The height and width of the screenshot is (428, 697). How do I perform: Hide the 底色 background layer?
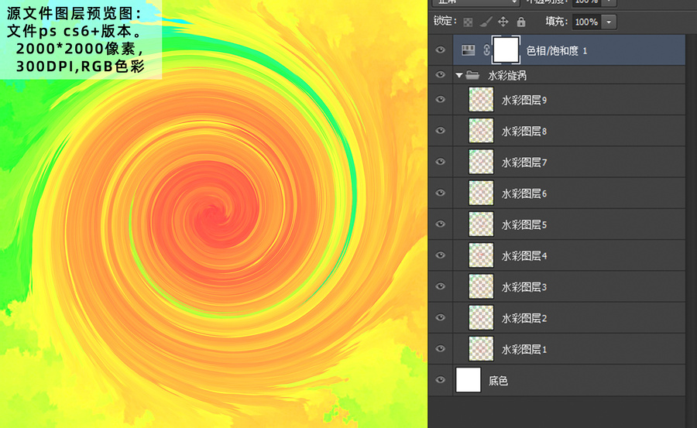tap(441, 380)
